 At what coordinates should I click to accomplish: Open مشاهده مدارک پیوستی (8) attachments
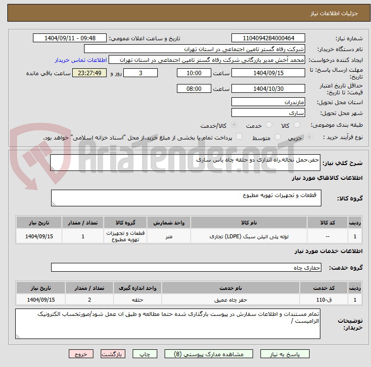[x=209, y=354]
